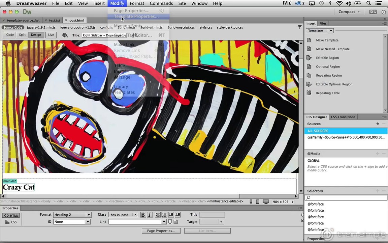Click the Italic button in Properties
Screen dimensions: 388x243
coord(150,215)
